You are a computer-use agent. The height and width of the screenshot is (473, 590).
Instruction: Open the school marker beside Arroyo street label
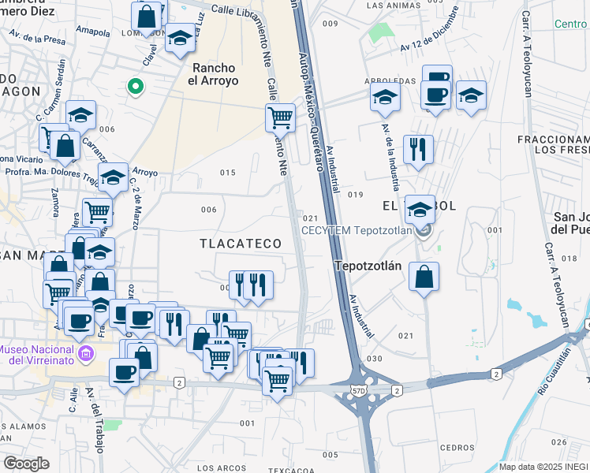pos(114,181)
